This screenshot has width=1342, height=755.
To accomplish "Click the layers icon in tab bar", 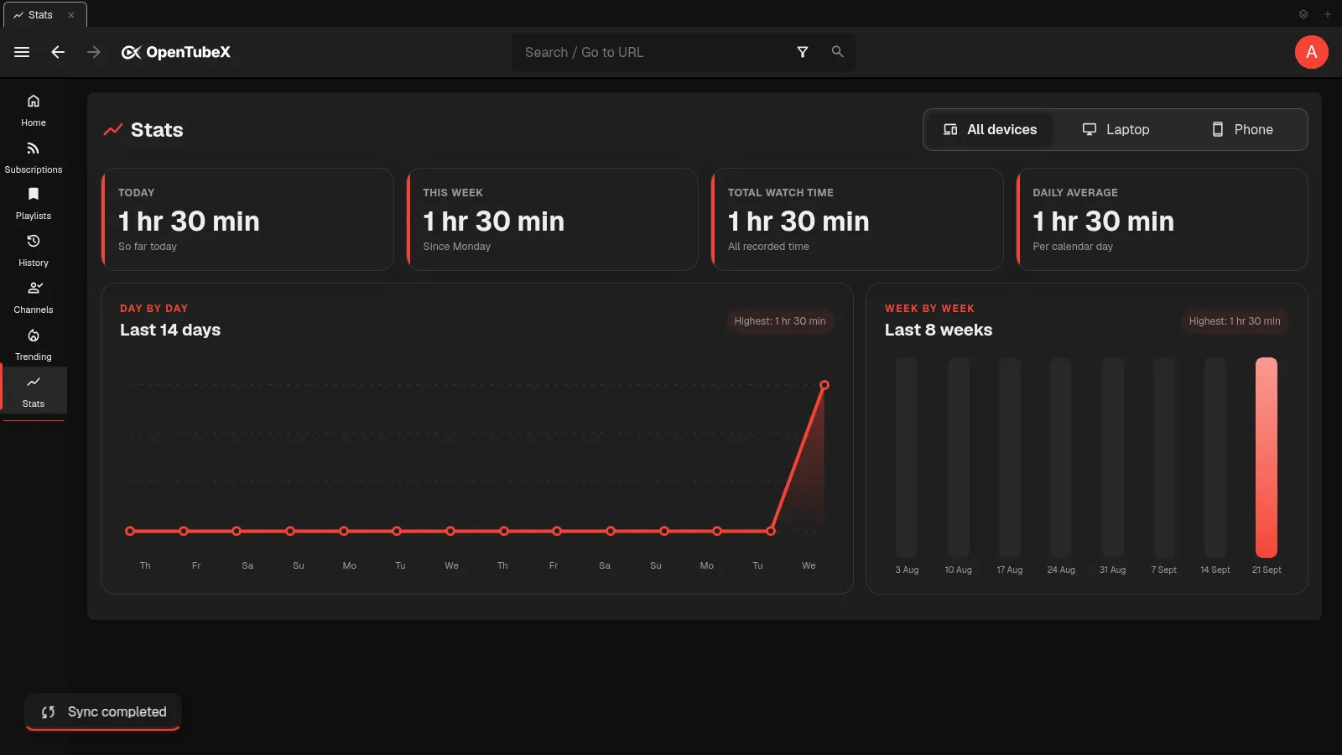I will click(1303, 14).
